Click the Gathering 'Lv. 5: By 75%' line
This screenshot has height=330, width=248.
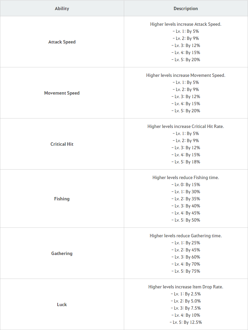186,271
